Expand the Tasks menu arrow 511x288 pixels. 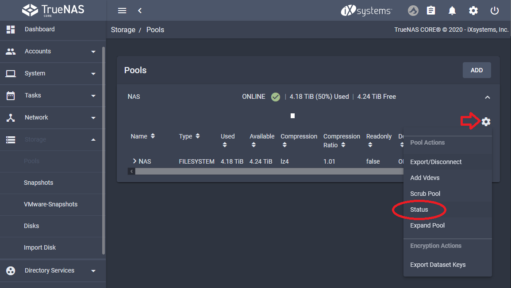93,96
